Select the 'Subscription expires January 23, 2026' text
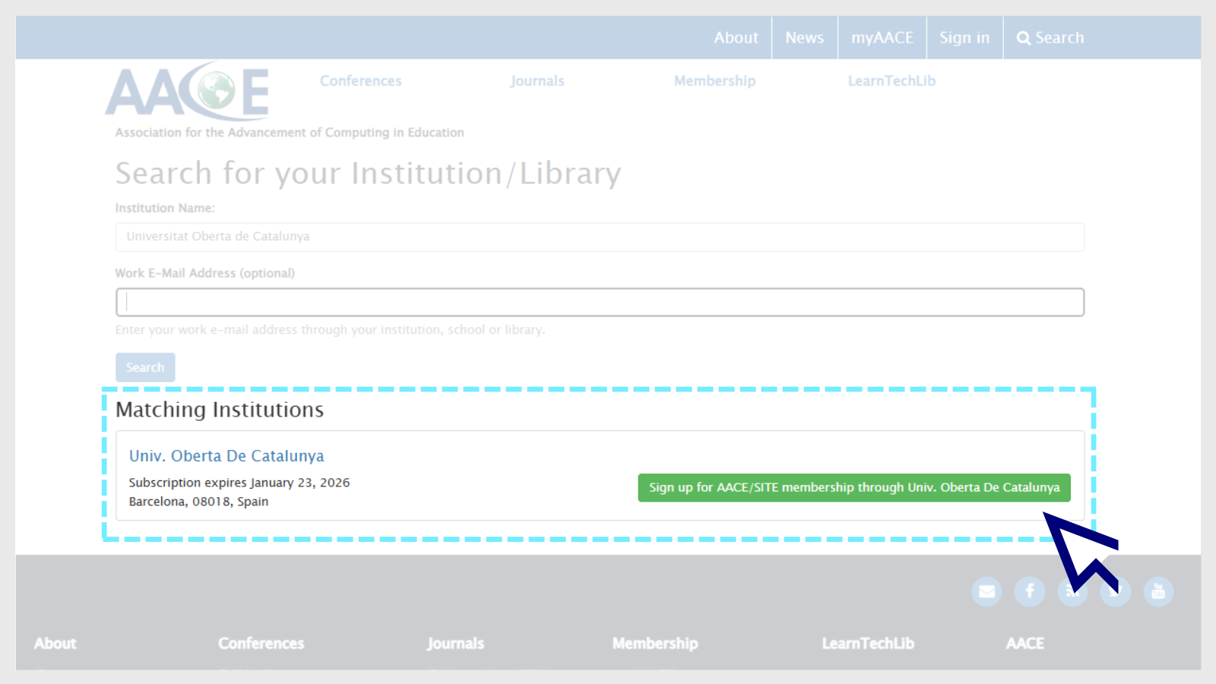The width and height of the screenshot is (1216, 684). [239, 483]
